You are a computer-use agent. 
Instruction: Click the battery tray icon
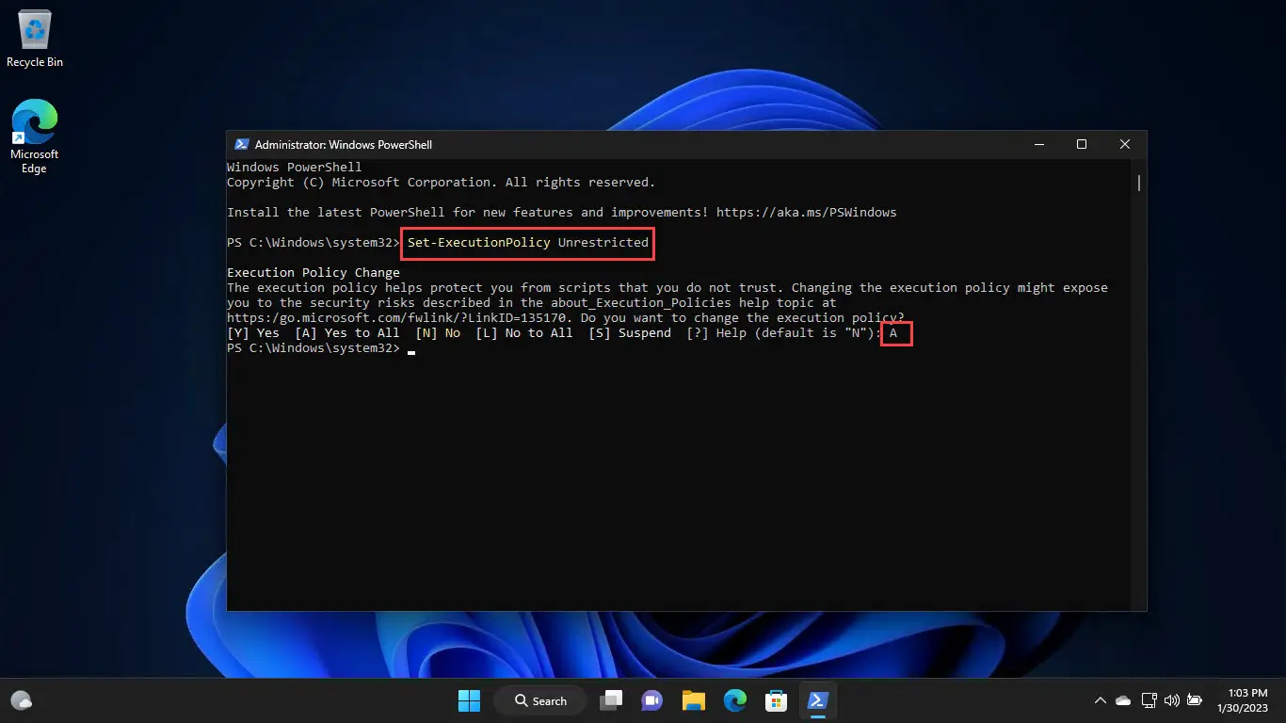point(1195,700)
